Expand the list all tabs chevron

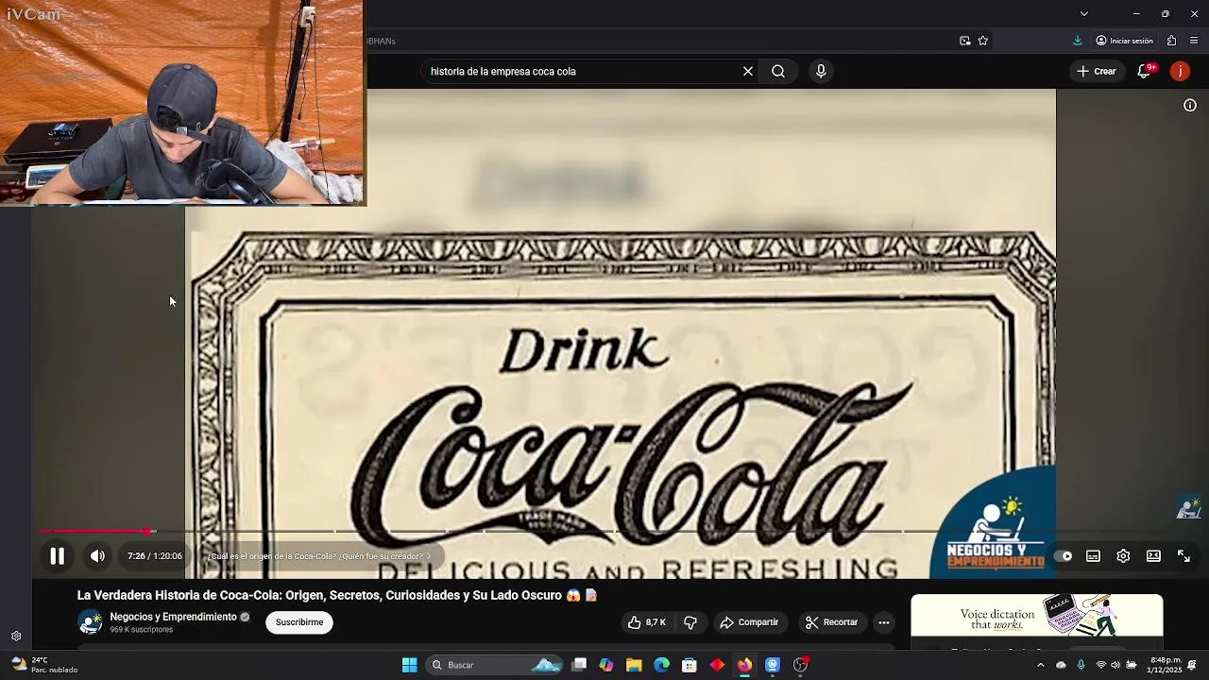pos(1084,13)
